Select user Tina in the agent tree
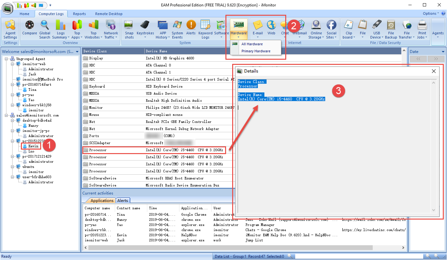 click(32, 90)
